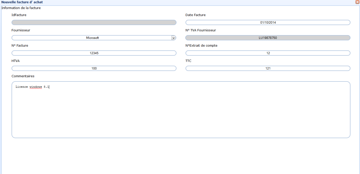Click the Fournisseur label
Viewport: 360px width, 174px height.
21,30
